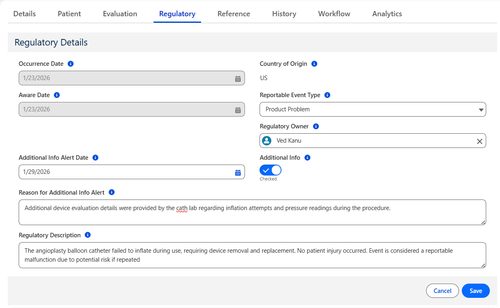Click the Additional Info Alert Date field
The height and width of the screenshot is (308, 500).
point(126,172)
